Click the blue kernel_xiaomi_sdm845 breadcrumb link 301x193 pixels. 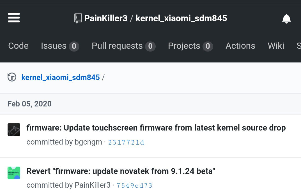pos(61,77)
